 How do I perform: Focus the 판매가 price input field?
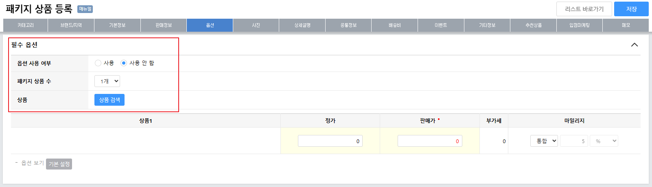pyautogui.click(x=429, y=141)
